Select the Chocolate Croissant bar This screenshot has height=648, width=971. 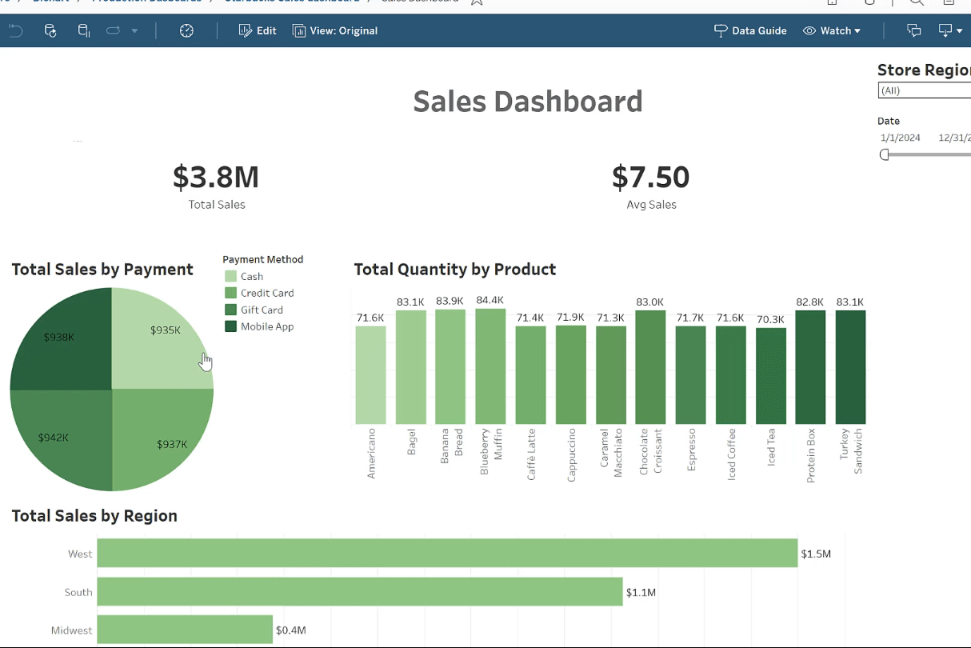pos(650,367)
